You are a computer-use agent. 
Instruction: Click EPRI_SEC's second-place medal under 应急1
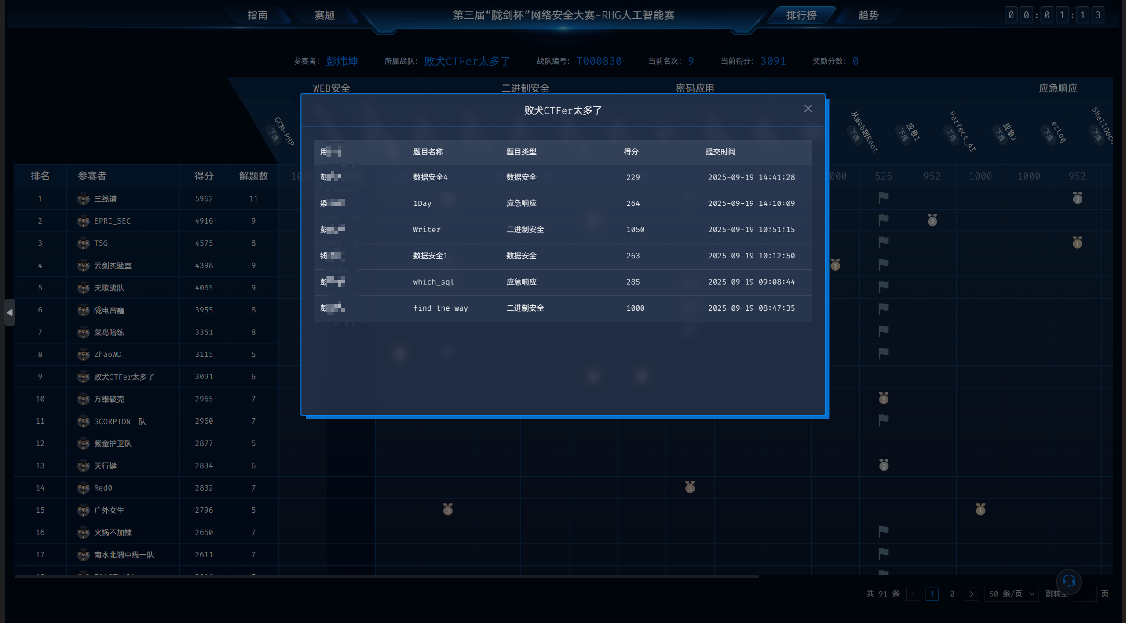932,220
